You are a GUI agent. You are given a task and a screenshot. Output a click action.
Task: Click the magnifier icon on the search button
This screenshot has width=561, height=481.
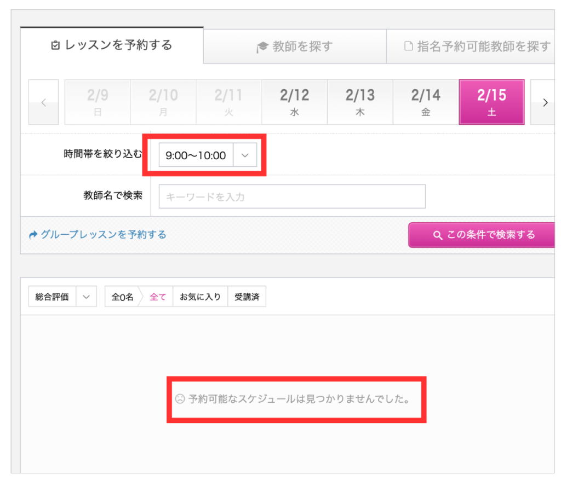(x=438, y=235)
